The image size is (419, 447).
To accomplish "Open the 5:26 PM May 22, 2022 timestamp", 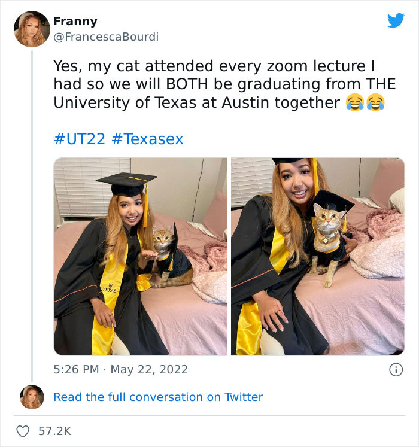I will click(121, 369).
